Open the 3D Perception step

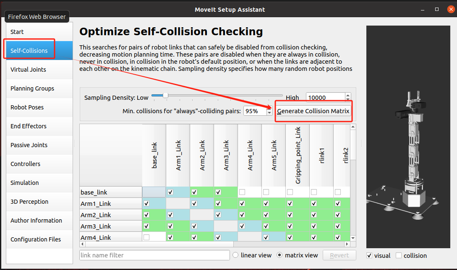tap(39, 202)
